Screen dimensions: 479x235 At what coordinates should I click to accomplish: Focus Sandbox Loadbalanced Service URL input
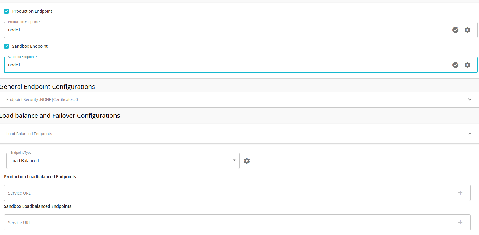pyautogui.click(x=211, y=223)
